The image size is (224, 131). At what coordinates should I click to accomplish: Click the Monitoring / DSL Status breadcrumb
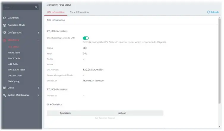tap(59, 5)
